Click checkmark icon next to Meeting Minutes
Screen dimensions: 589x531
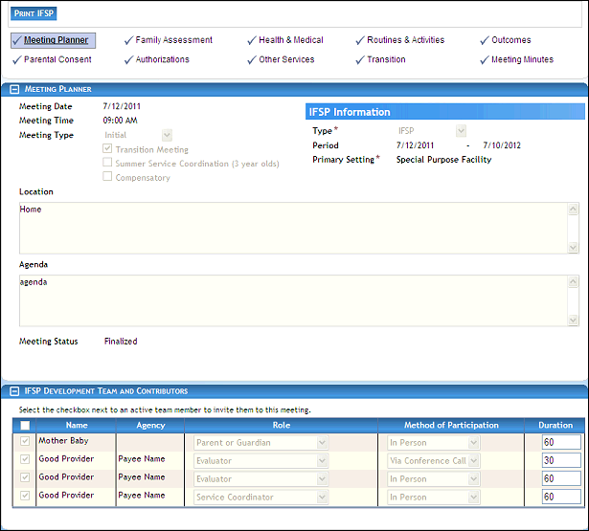click(485, 60)
